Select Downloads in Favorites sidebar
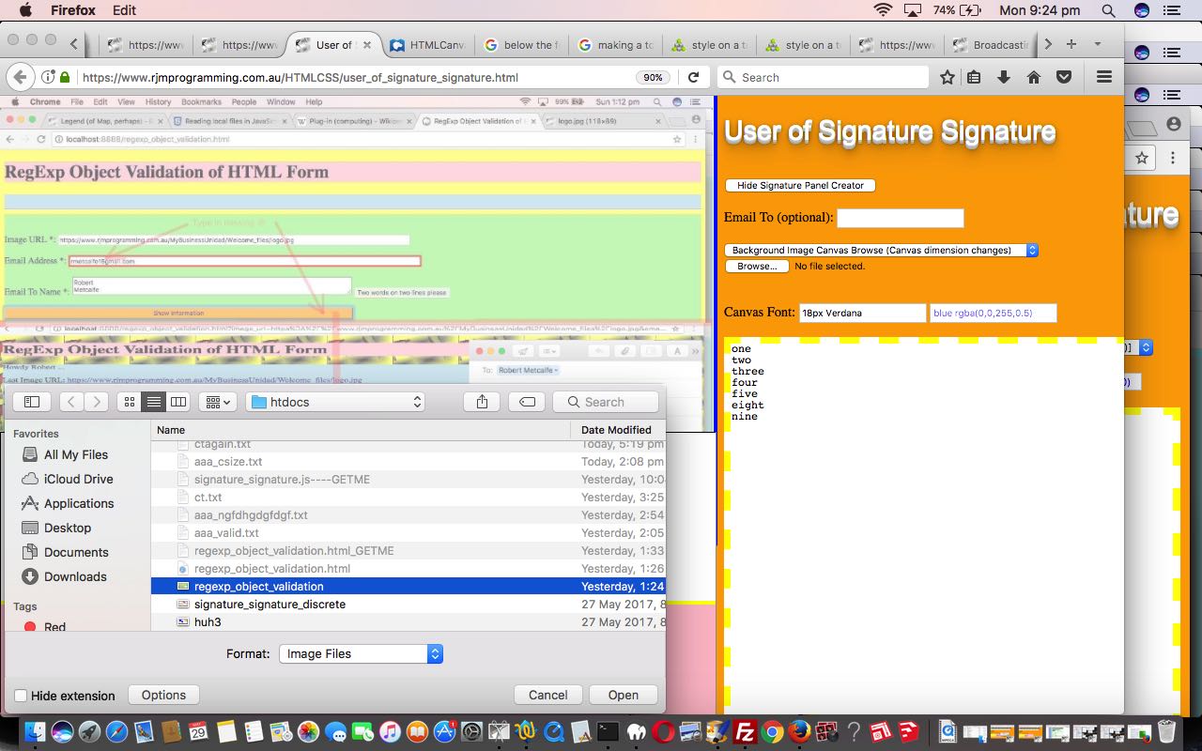1202x751 pixels. click(x=75, y=576)
